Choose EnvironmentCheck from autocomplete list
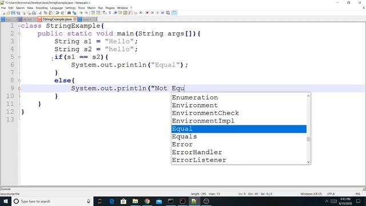366x206 pixels. pos(239,113)
